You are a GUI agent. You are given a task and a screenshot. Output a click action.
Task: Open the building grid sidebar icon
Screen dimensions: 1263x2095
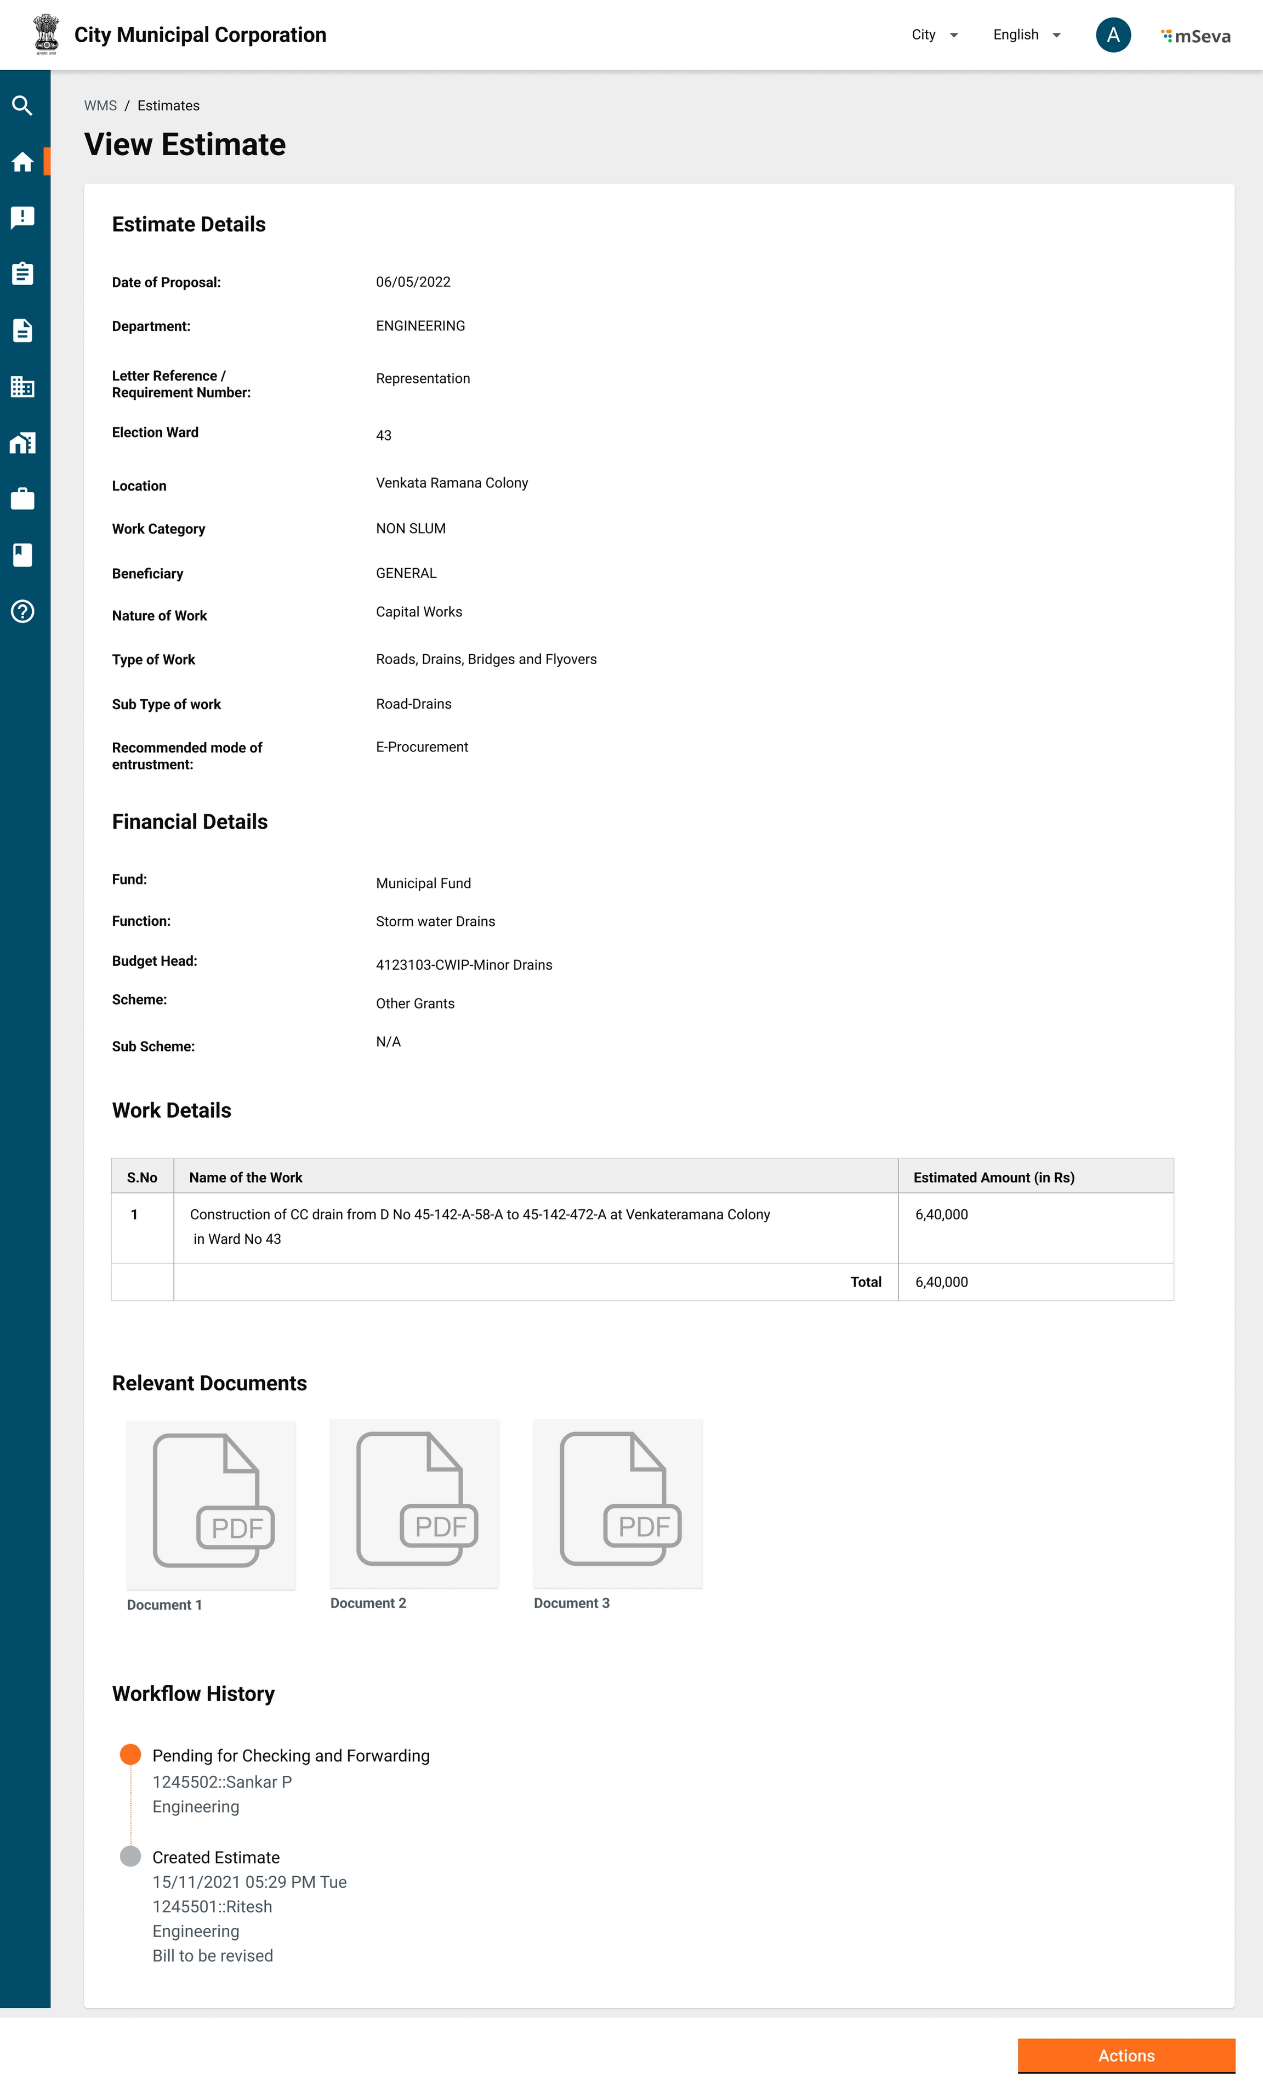click(x=23, y=387)
